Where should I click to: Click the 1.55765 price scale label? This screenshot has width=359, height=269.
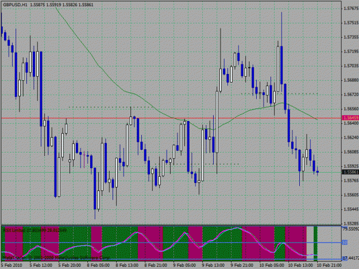pos(351,181)
